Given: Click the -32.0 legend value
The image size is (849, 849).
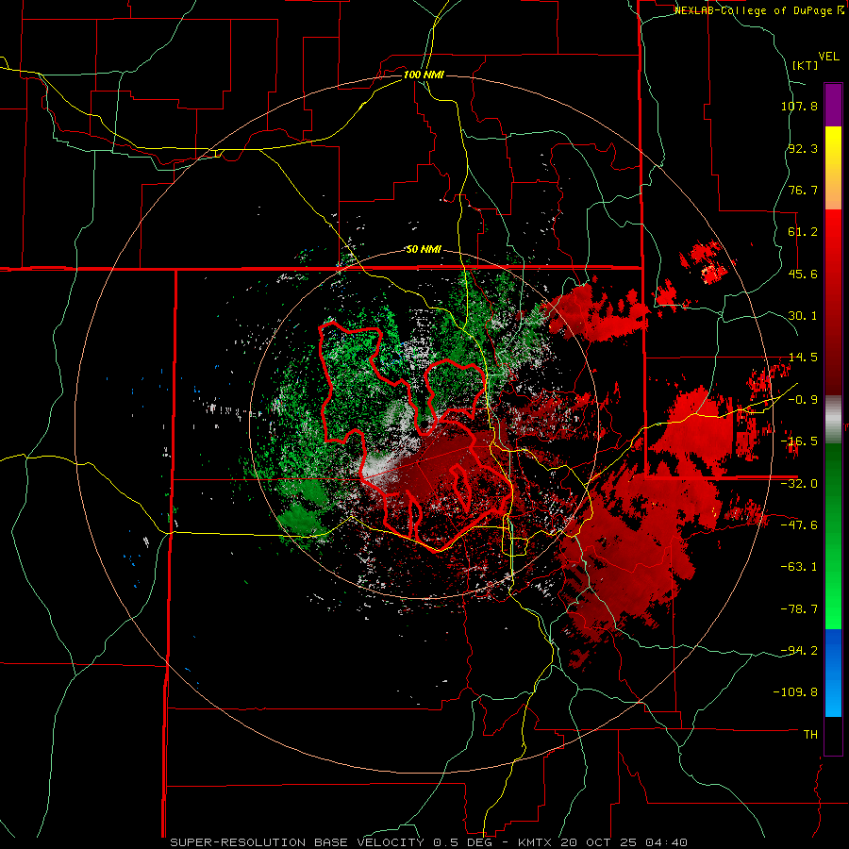Looking at the screenshot, I should click(x=799, y=484).
